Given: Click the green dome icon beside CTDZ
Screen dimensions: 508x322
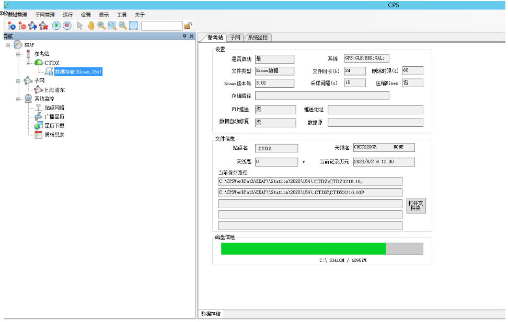Looking at the screenshot, I should pyautogui.click(x=39, y=63).
